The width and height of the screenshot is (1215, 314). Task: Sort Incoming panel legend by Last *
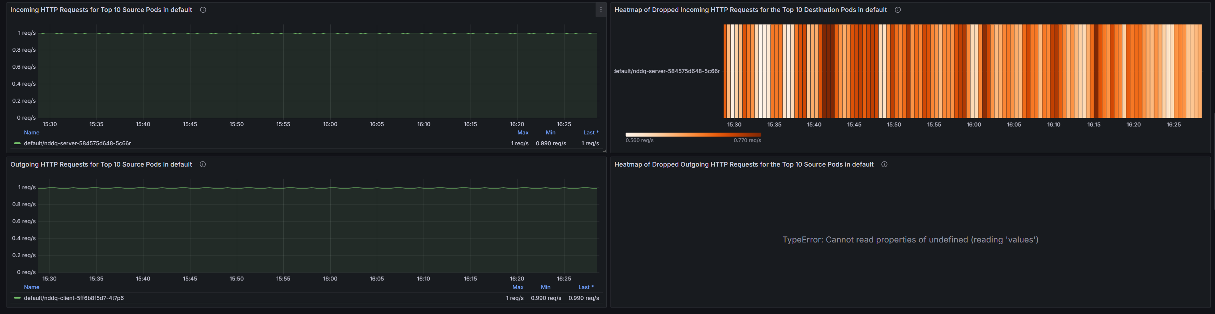point(591,133)
